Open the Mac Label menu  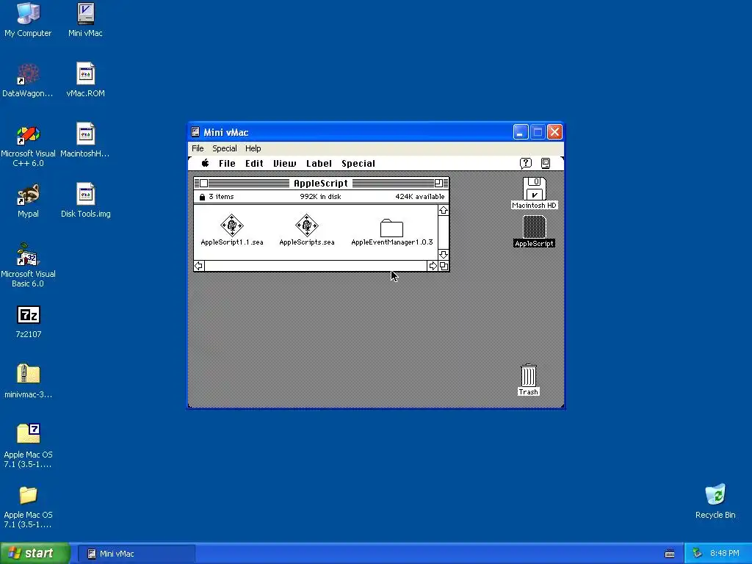tap(319, 164)
